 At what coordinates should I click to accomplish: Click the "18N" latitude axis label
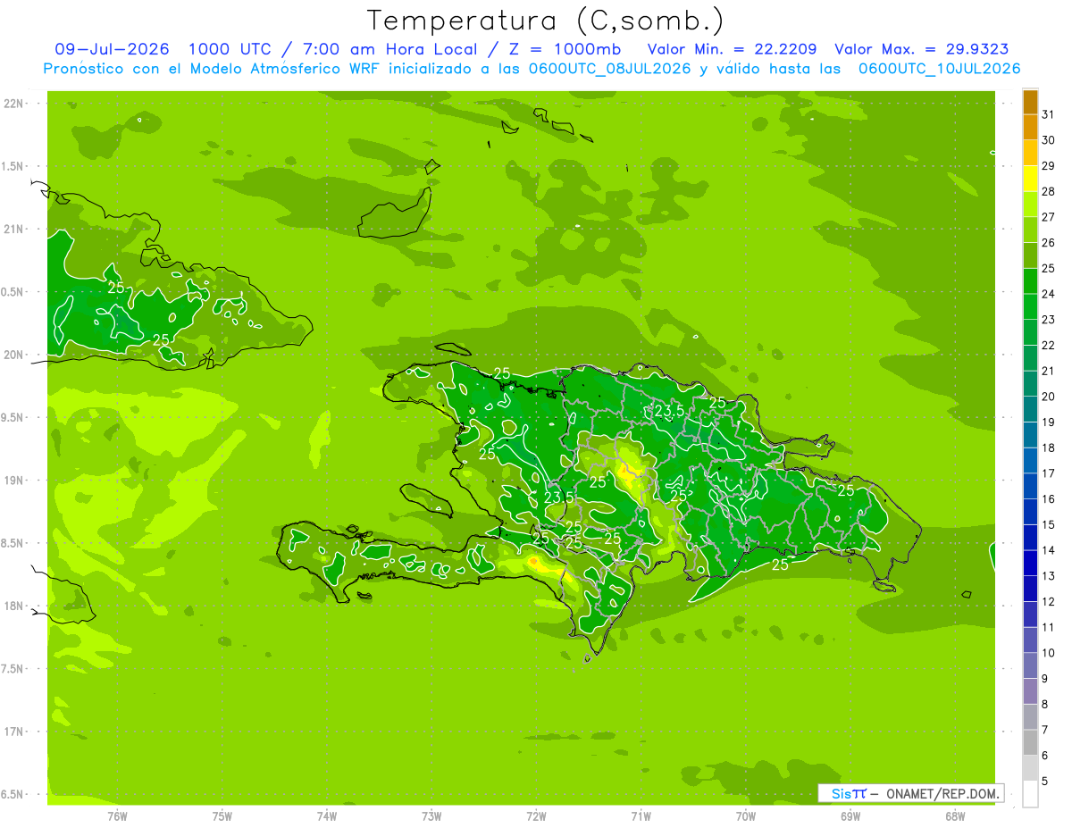point(13,606)
